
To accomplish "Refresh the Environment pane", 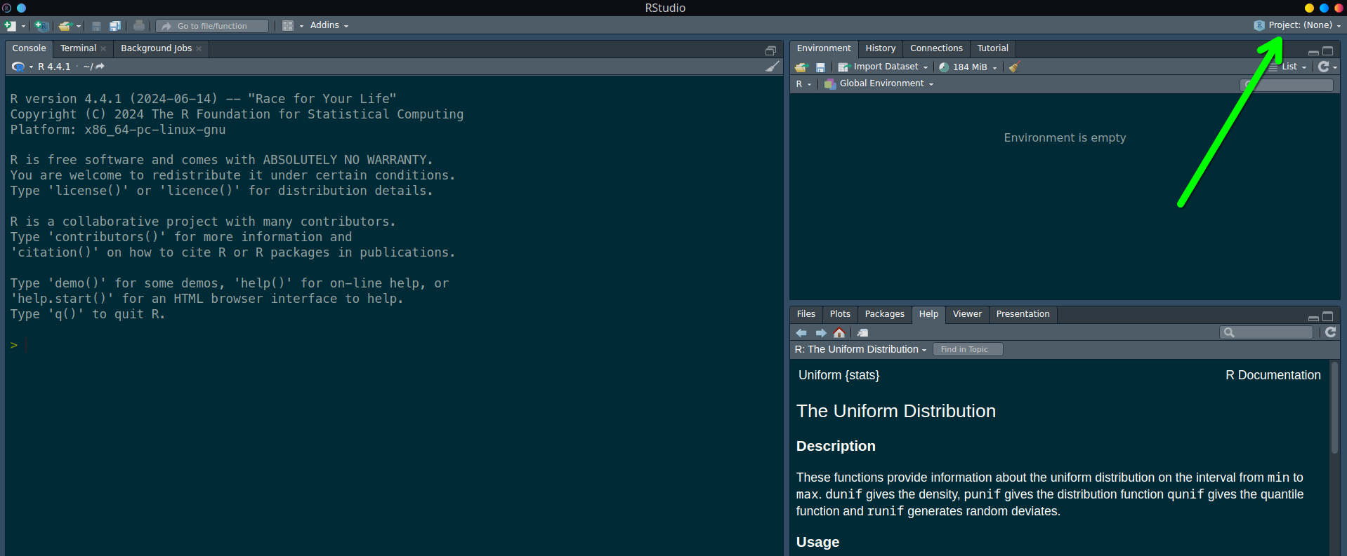I will coord(1324,67).
